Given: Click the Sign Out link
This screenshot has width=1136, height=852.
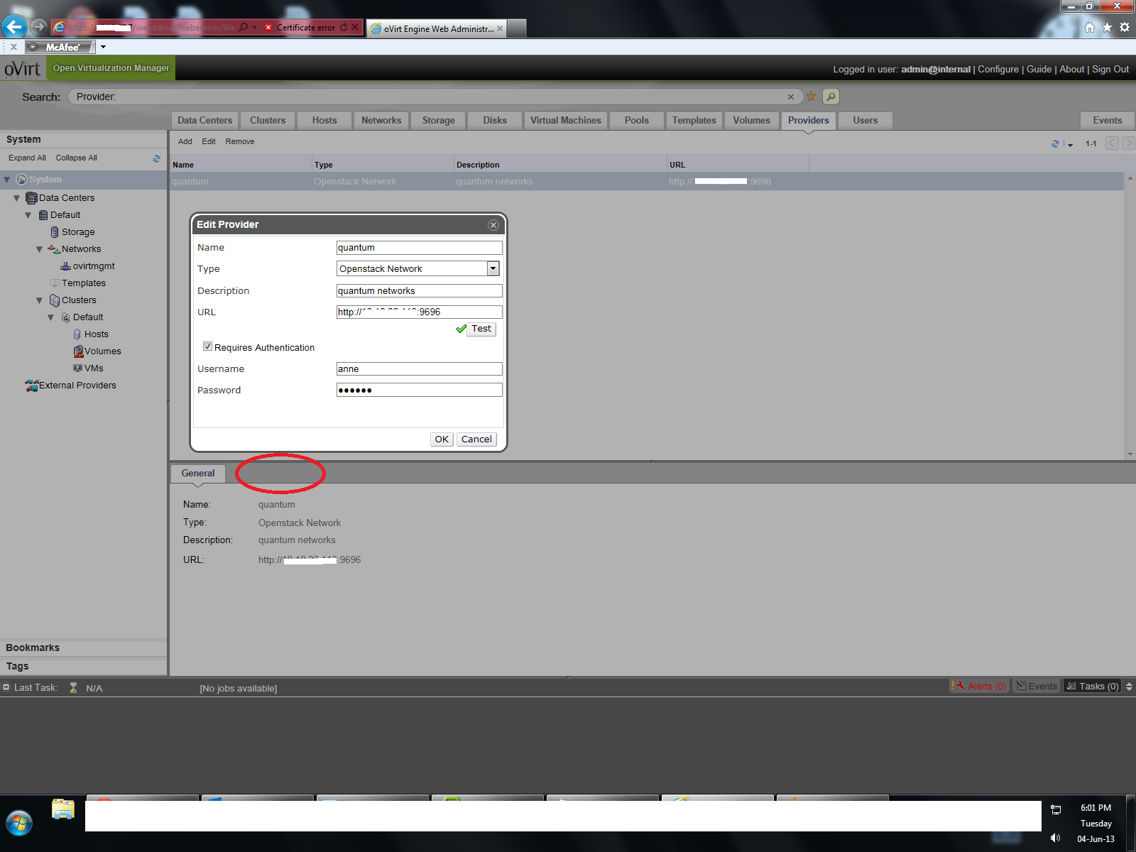Looking at the screenshot, I should (x=1110, y=70).
